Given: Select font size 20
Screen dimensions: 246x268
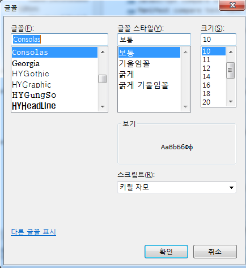Looking at the screenshot, I should coord(214,102).
